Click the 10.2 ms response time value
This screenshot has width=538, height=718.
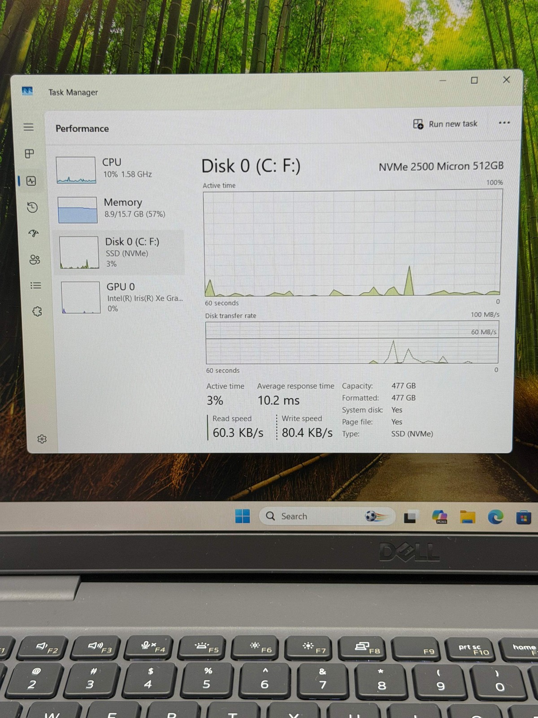(278, 400)
